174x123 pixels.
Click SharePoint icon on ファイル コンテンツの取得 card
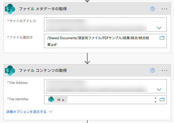[10, 71]
